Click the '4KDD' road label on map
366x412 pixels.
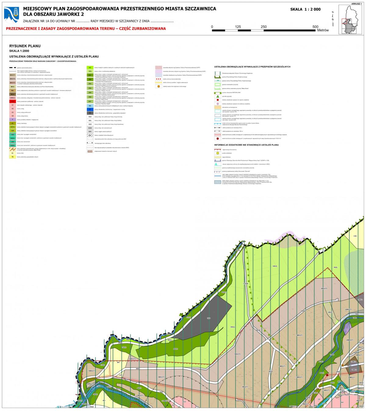(x=120, y=343)
